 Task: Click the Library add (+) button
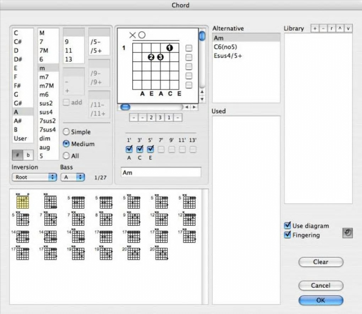tap(315, 29)
